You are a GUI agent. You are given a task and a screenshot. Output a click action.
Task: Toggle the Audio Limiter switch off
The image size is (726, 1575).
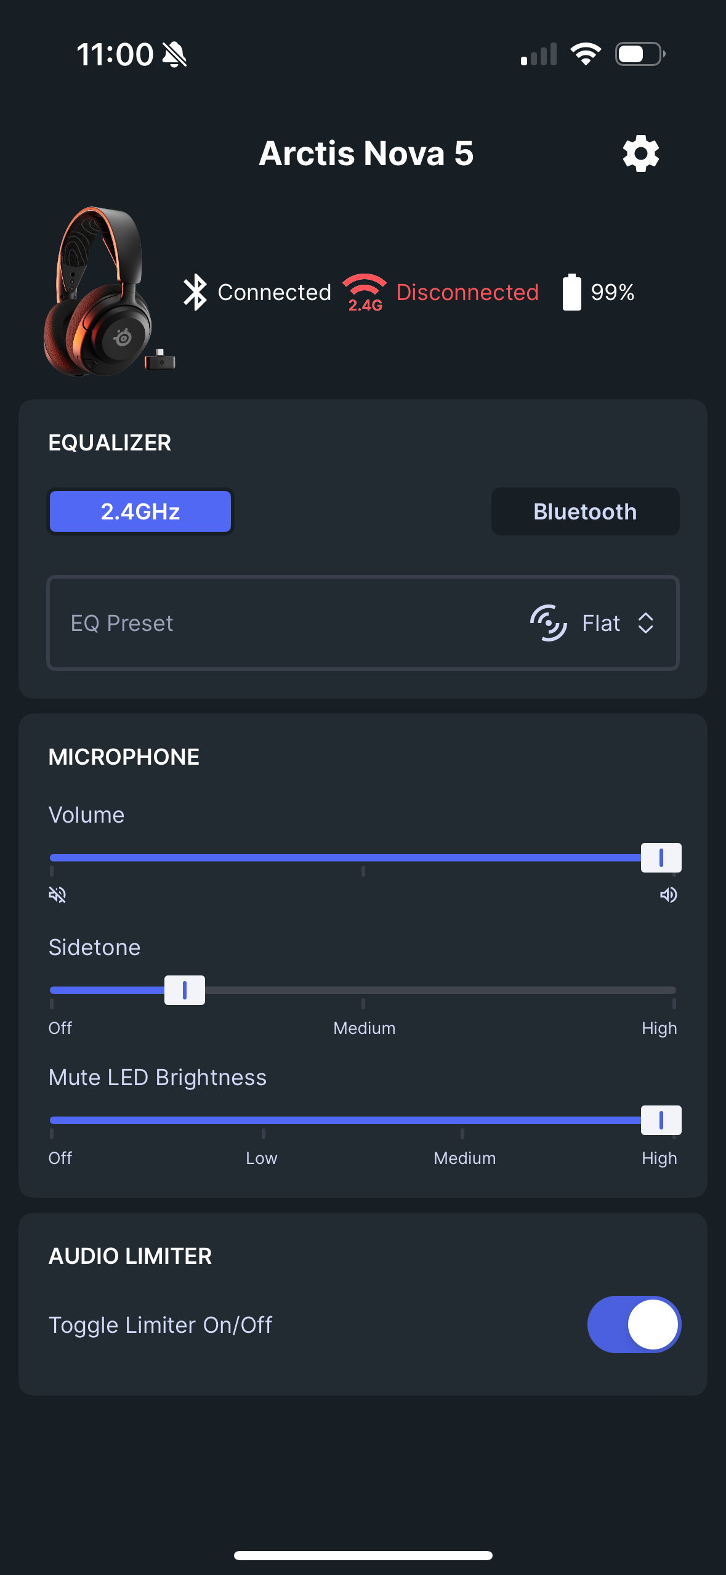(634, 1324)
